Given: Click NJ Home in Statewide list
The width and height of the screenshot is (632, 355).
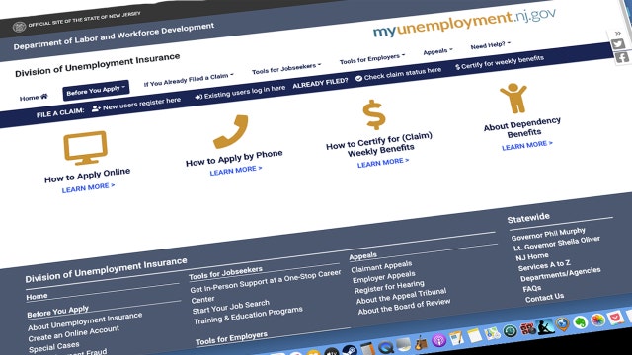Looking at the screenshot, I should [x=532, y=256].
